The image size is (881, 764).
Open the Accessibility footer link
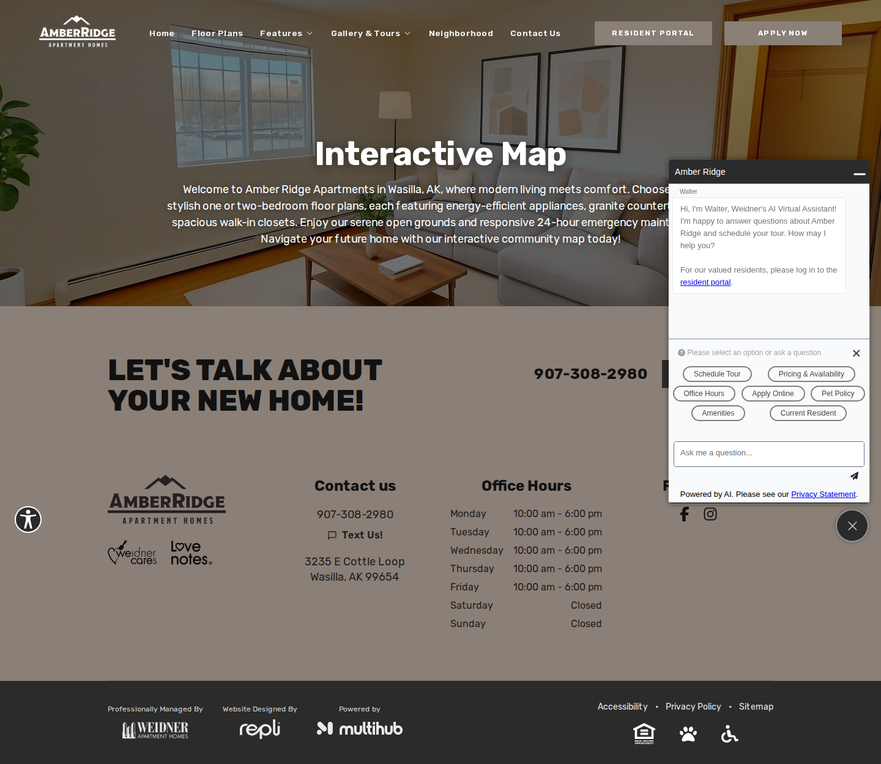[x=623, y=707]
